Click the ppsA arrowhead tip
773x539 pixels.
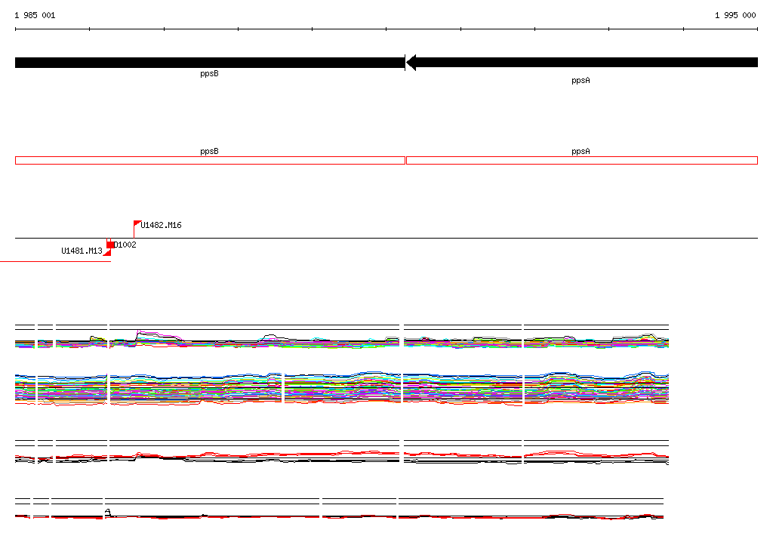tap(409, 63)
